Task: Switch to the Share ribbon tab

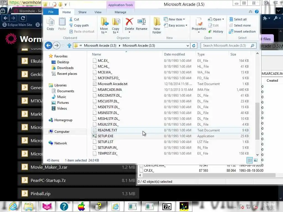Action: [x=82, y=12]
